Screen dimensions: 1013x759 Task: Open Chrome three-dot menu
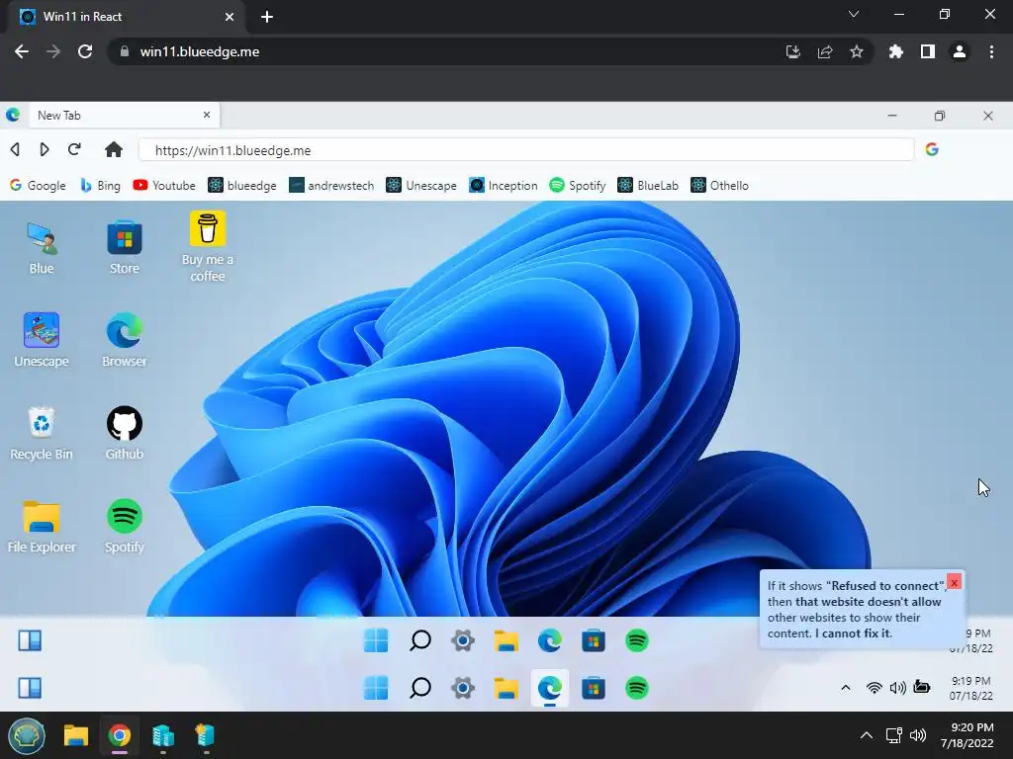pyautogui.click(x=991, y=51)
